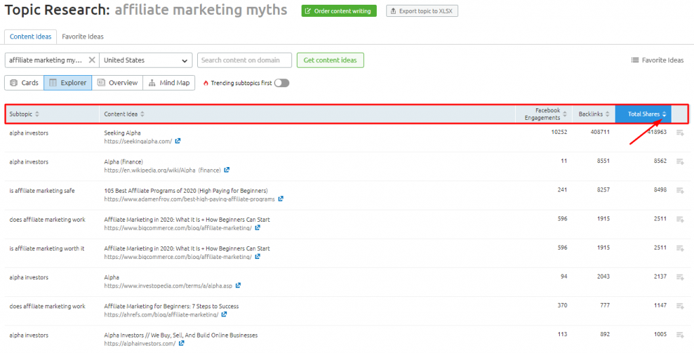This screenshot has width=694, height=353.
Task: Open the investopedia.com alpha.asp URL
Action: [x=168, y=286]
